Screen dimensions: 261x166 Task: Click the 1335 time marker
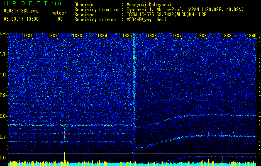click(x=127, y=35)
